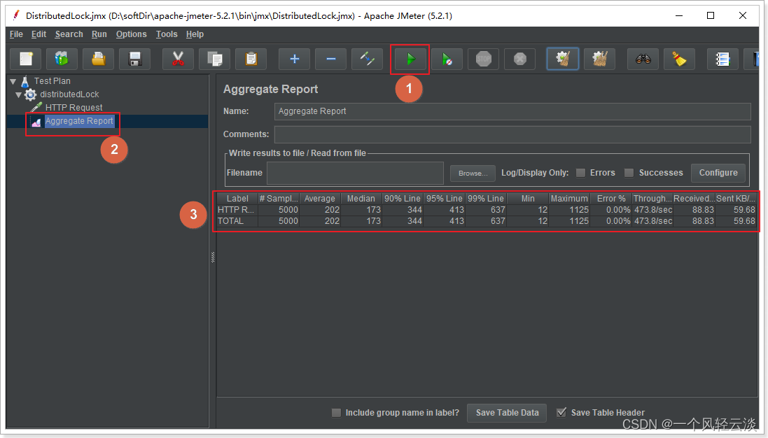Click the Configure button
Viewport: 768px width, 438px height.
point(718,173)
